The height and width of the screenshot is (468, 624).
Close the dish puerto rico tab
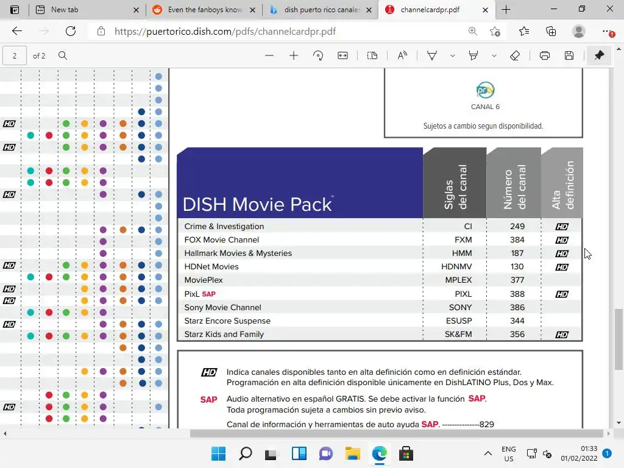[369, 10]
